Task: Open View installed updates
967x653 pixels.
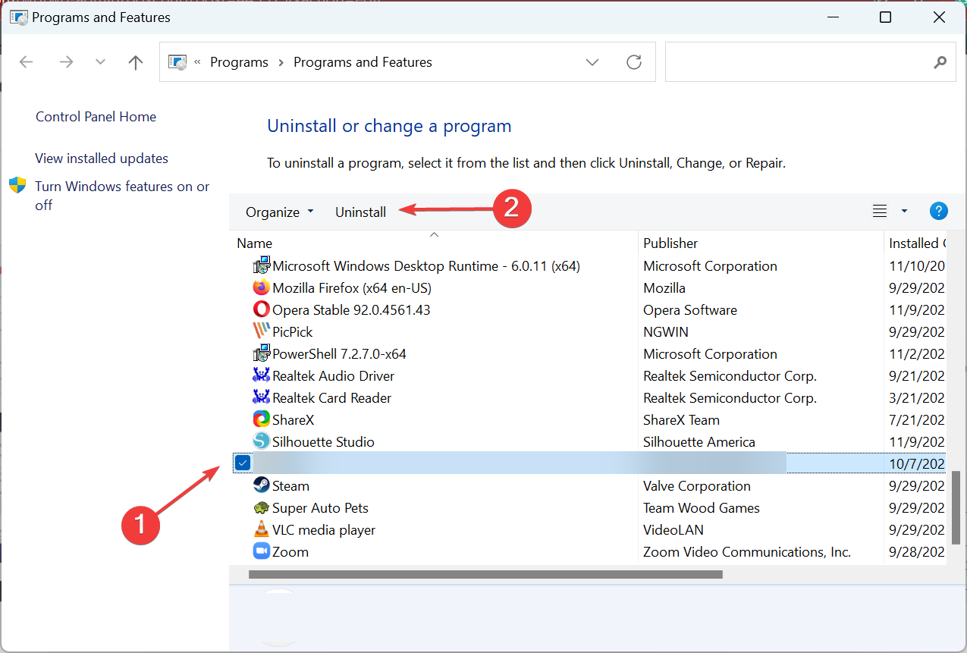Action: (x=102, y=159)
